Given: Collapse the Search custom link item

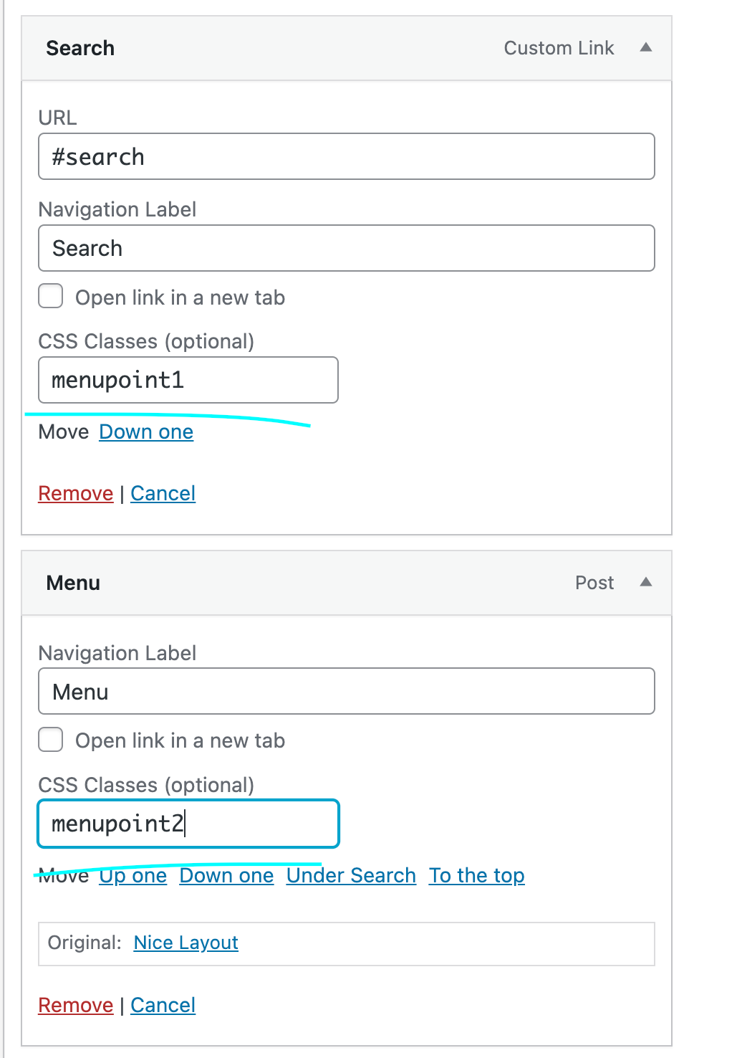Looking at the screenshot, I should tap(645, 47).
